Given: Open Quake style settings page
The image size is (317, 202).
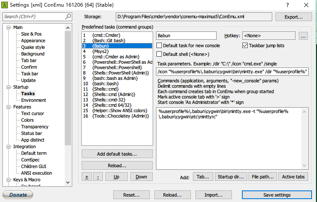Looking at the screenshot, I should (33, 47).
